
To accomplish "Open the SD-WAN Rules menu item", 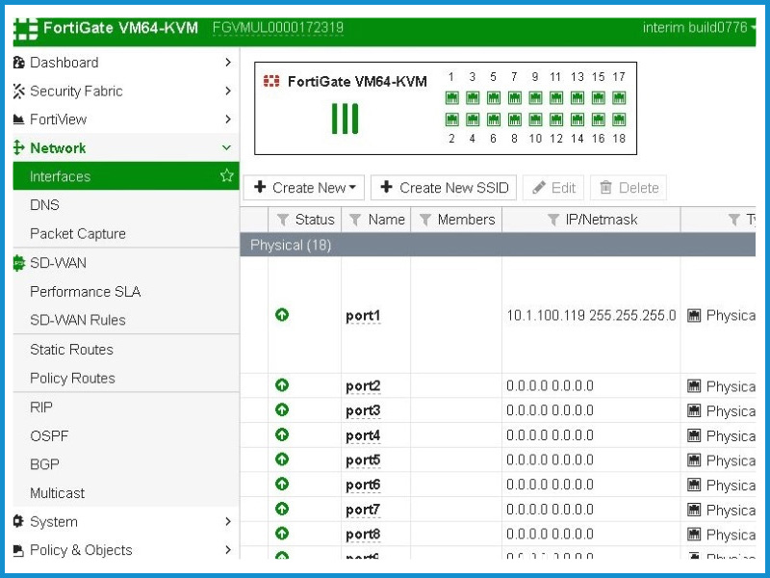I will pos(78,320).
